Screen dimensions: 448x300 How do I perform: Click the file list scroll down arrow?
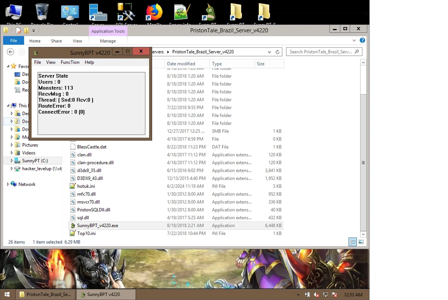(363, 234)
